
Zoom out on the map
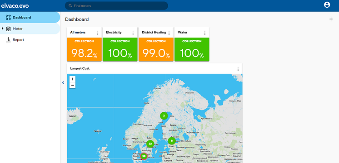tap(72, 85)
